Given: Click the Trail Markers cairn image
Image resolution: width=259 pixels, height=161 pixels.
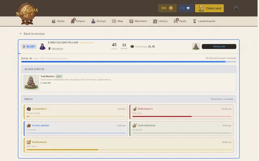Looking at the screenshot, I should tap(31, 83).
